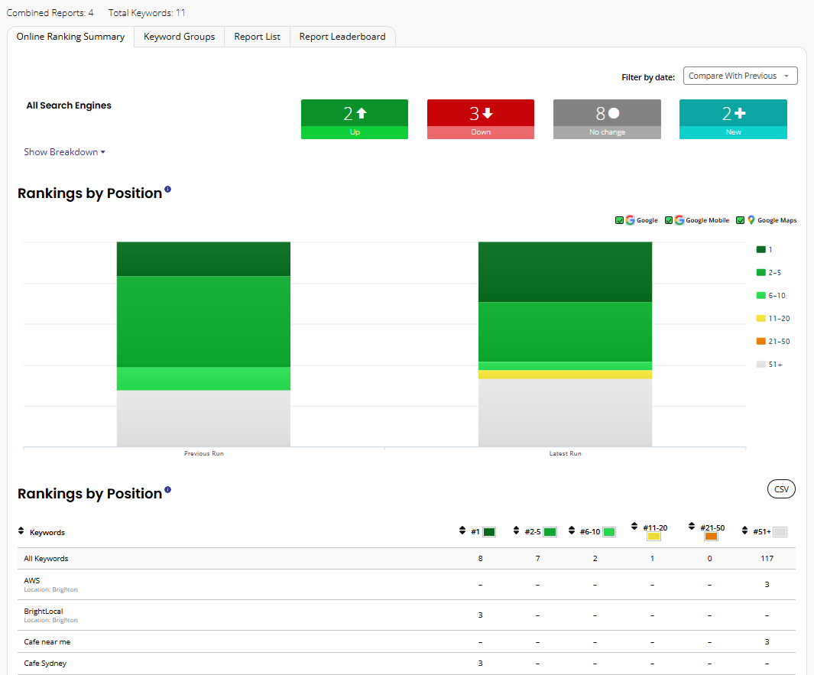Export rankings with the CSV button
814x675 pixels.
781,489
